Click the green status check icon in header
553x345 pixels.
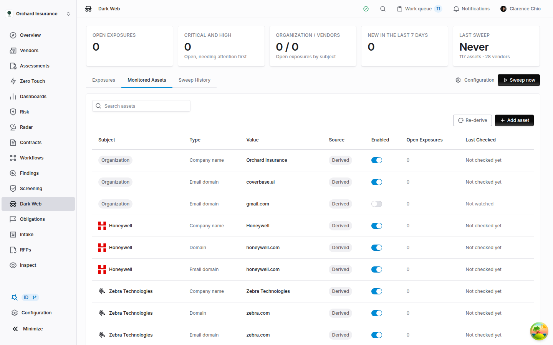[366, 9]
